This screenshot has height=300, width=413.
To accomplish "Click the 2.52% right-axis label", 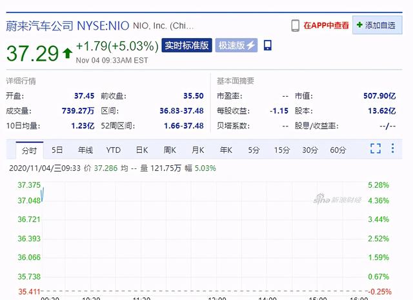I will [379, 239].
